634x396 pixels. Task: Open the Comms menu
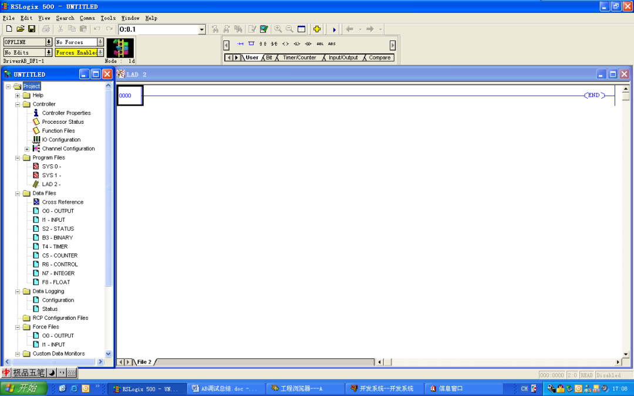coord(87,18)
